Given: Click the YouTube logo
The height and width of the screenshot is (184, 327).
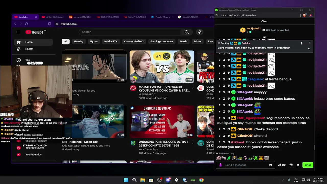Looking at the screenshot, I should pos(34,32).
